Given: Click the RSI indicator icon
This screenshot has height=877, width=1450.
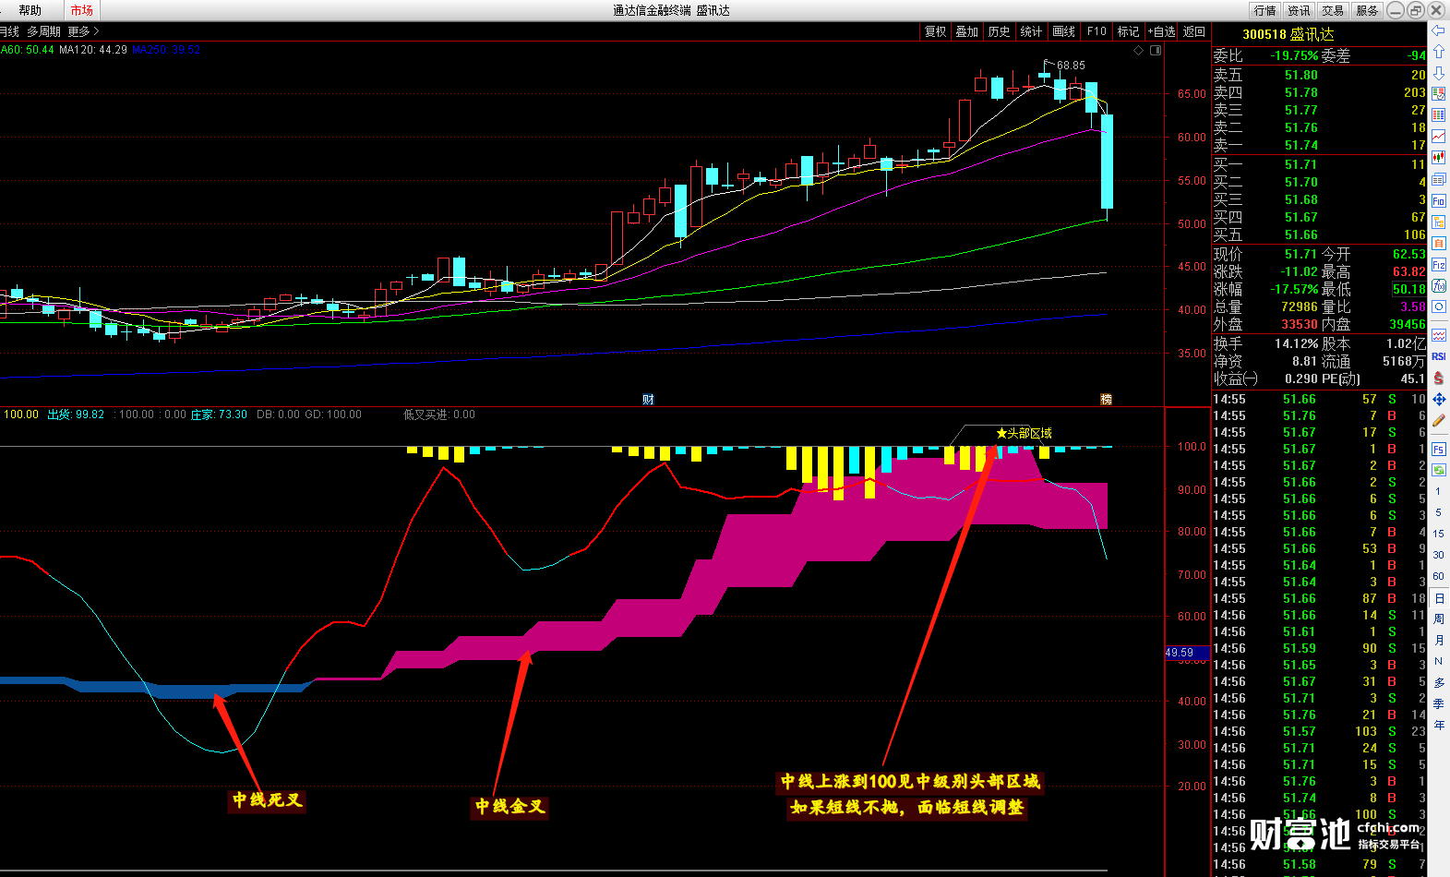Looking at the screenshot, I should coord(1438,356).
